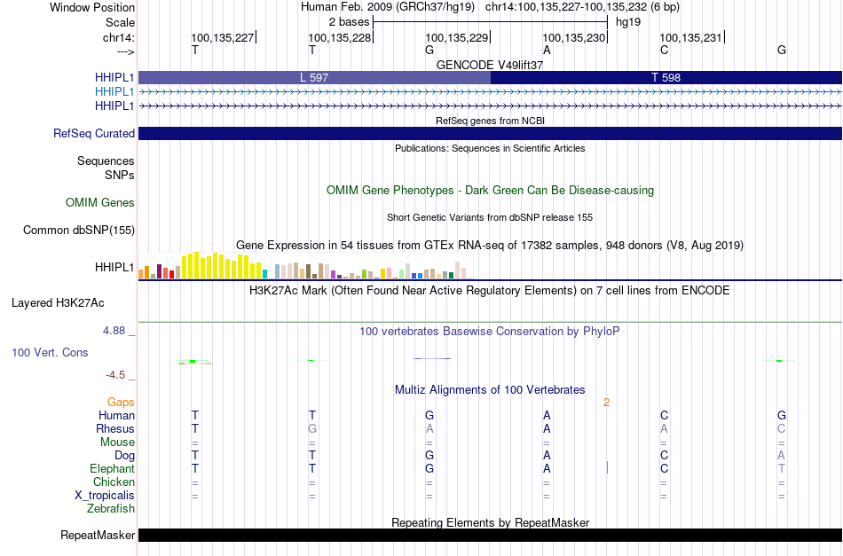Screen dimensions: 843x556
Task: Open Short Genetic Variants from dbSNP title
Action: (x=490, y=217)
